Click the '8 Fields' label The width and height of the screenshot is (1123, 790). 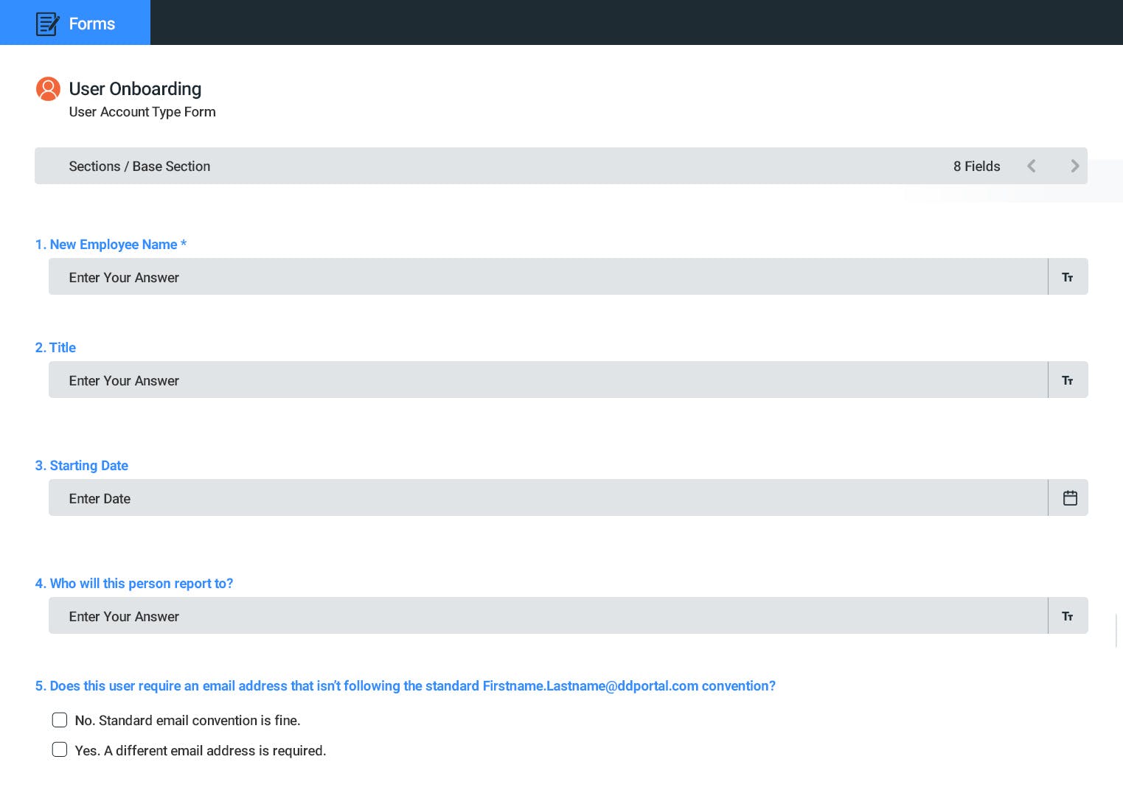coord(976,167)
